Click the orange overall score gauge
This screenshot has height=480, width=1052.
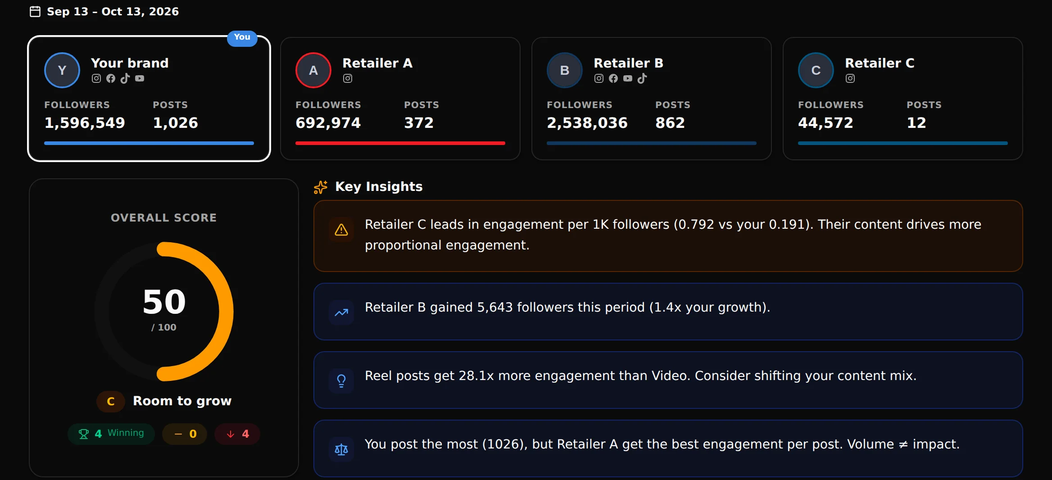tap(164, 312)
